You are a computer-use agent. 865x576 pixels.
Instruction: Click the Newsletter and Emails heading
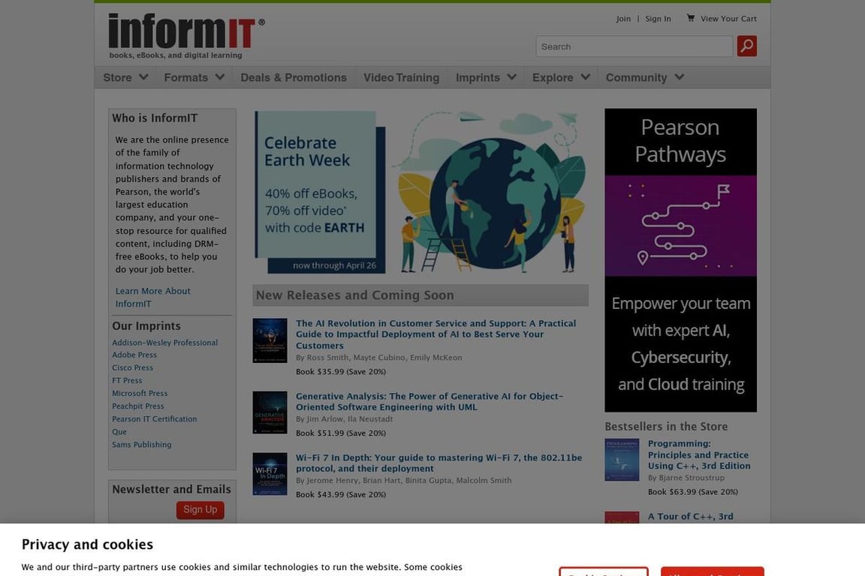tap(171, 489)
